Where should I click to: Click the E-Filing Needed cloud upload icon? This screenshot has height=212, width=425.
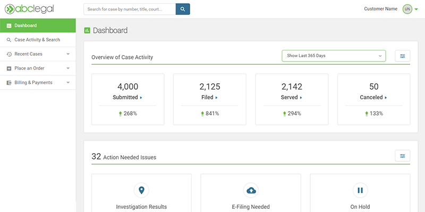point(251,190)
